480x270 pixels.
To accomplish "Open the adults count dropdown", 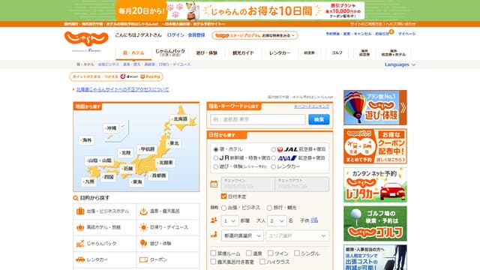I will click(x=277, y=220).
